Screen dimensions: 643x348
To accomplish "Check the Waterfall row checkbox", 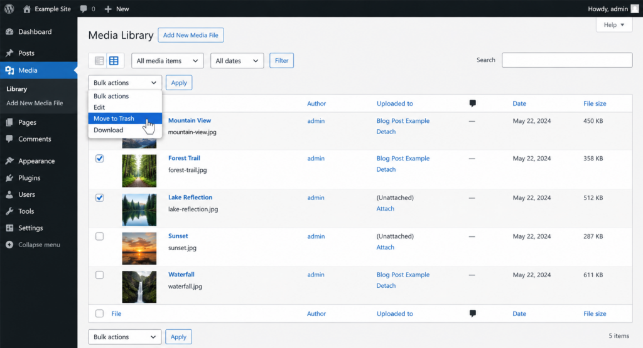I will coord(99,275).
